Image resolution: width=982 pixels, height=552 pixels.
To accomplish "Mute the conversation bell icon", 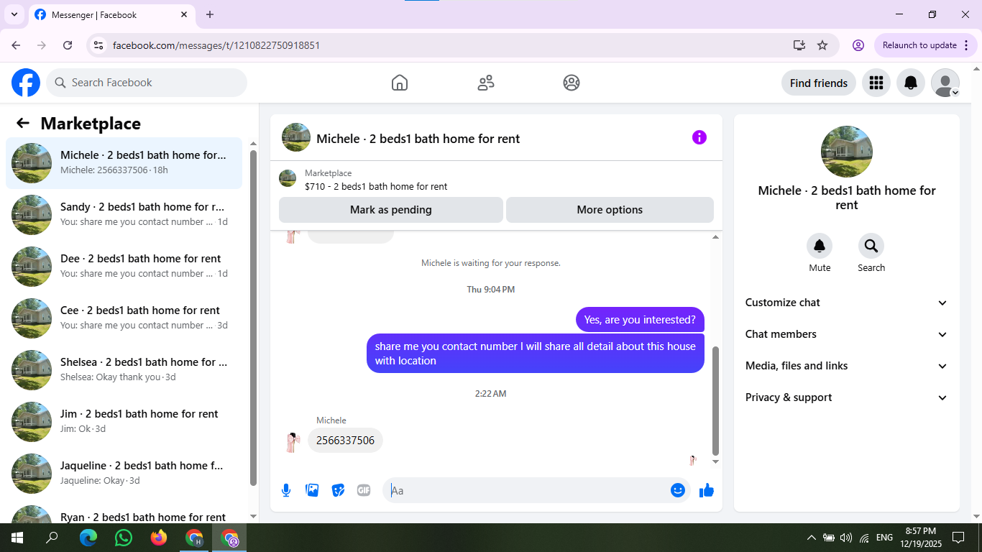I will [x=820, y=246].
